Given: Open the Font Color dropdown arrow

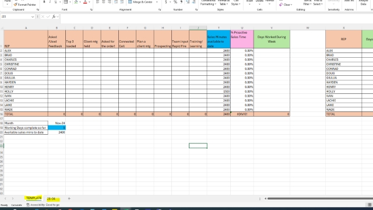Looking at the screenshot, I should [x=89, y=2].
